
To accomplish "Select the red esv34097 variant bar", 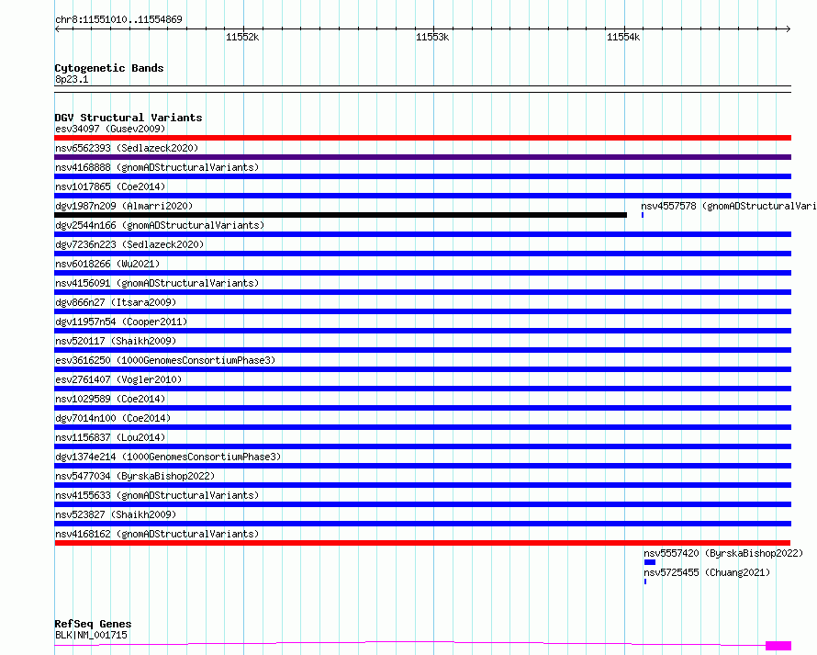I will coord(422,138).
